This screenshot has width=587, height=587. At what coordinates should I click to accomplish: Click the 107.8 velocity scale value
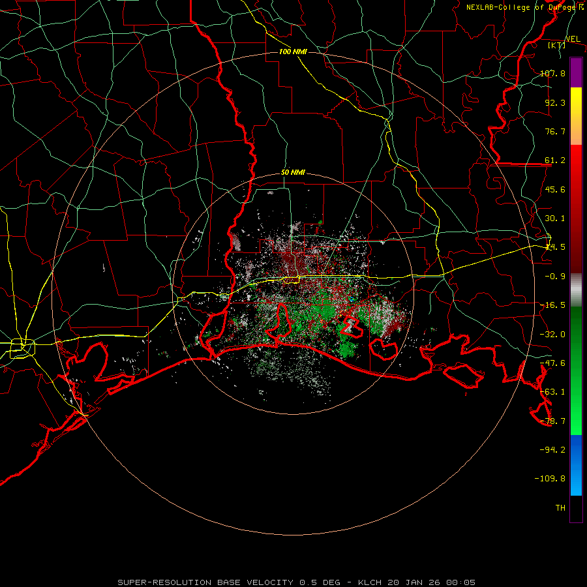point(552,73)
